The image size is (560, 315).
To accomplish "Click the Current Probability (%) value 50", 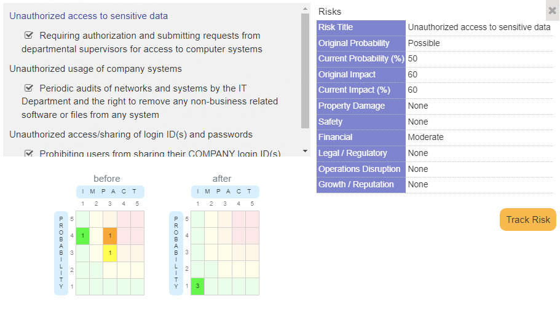I will click(413, 58).
